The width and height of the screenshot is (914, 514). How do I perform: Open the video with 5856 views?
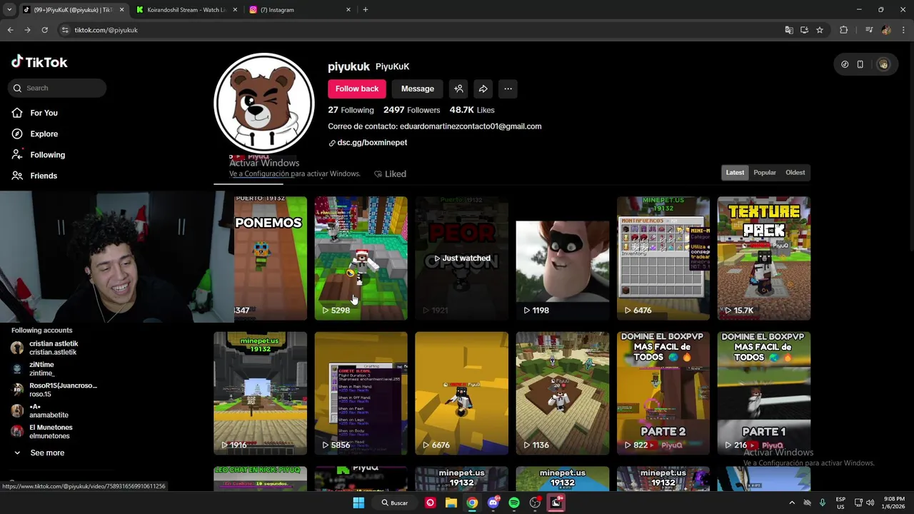coord(361,393)
